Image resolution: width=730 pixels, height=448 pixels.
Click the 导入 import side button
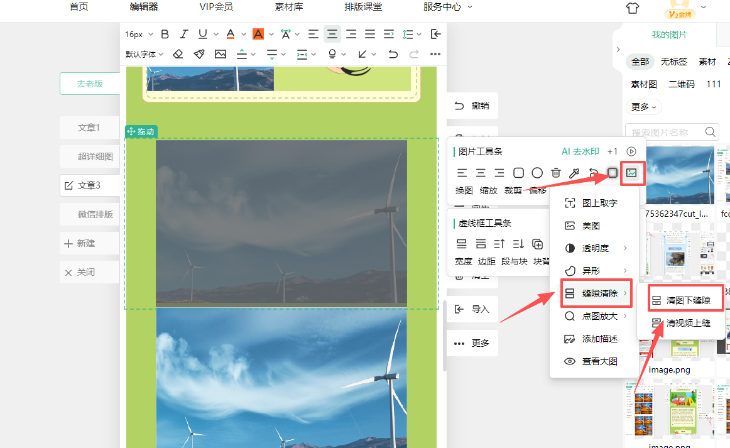pos(472,309)
